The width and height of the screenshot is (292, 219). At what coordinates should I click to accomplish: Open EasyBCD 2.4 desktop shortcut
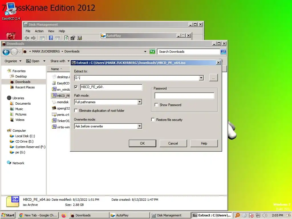click(11, 11)
